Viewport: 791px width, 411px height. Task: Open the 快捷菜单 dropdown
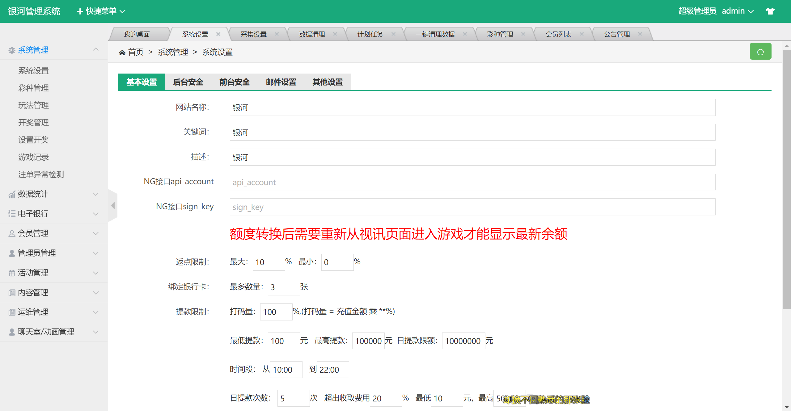click(x=101, y=11)
